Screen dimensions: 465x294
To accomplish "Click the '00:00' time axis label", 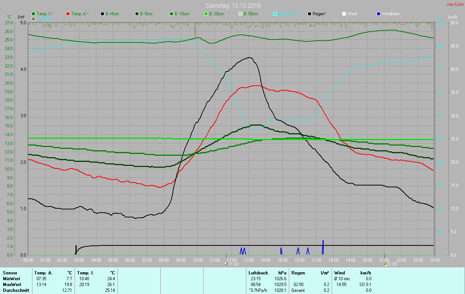I will tap(28, 260).
